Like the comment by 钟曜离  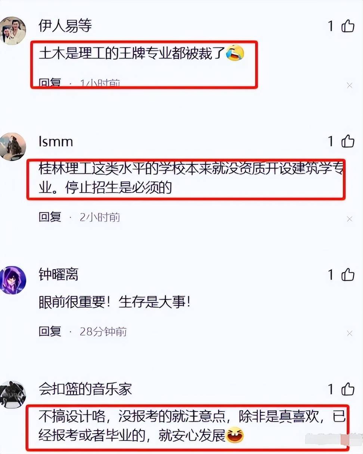348,275
